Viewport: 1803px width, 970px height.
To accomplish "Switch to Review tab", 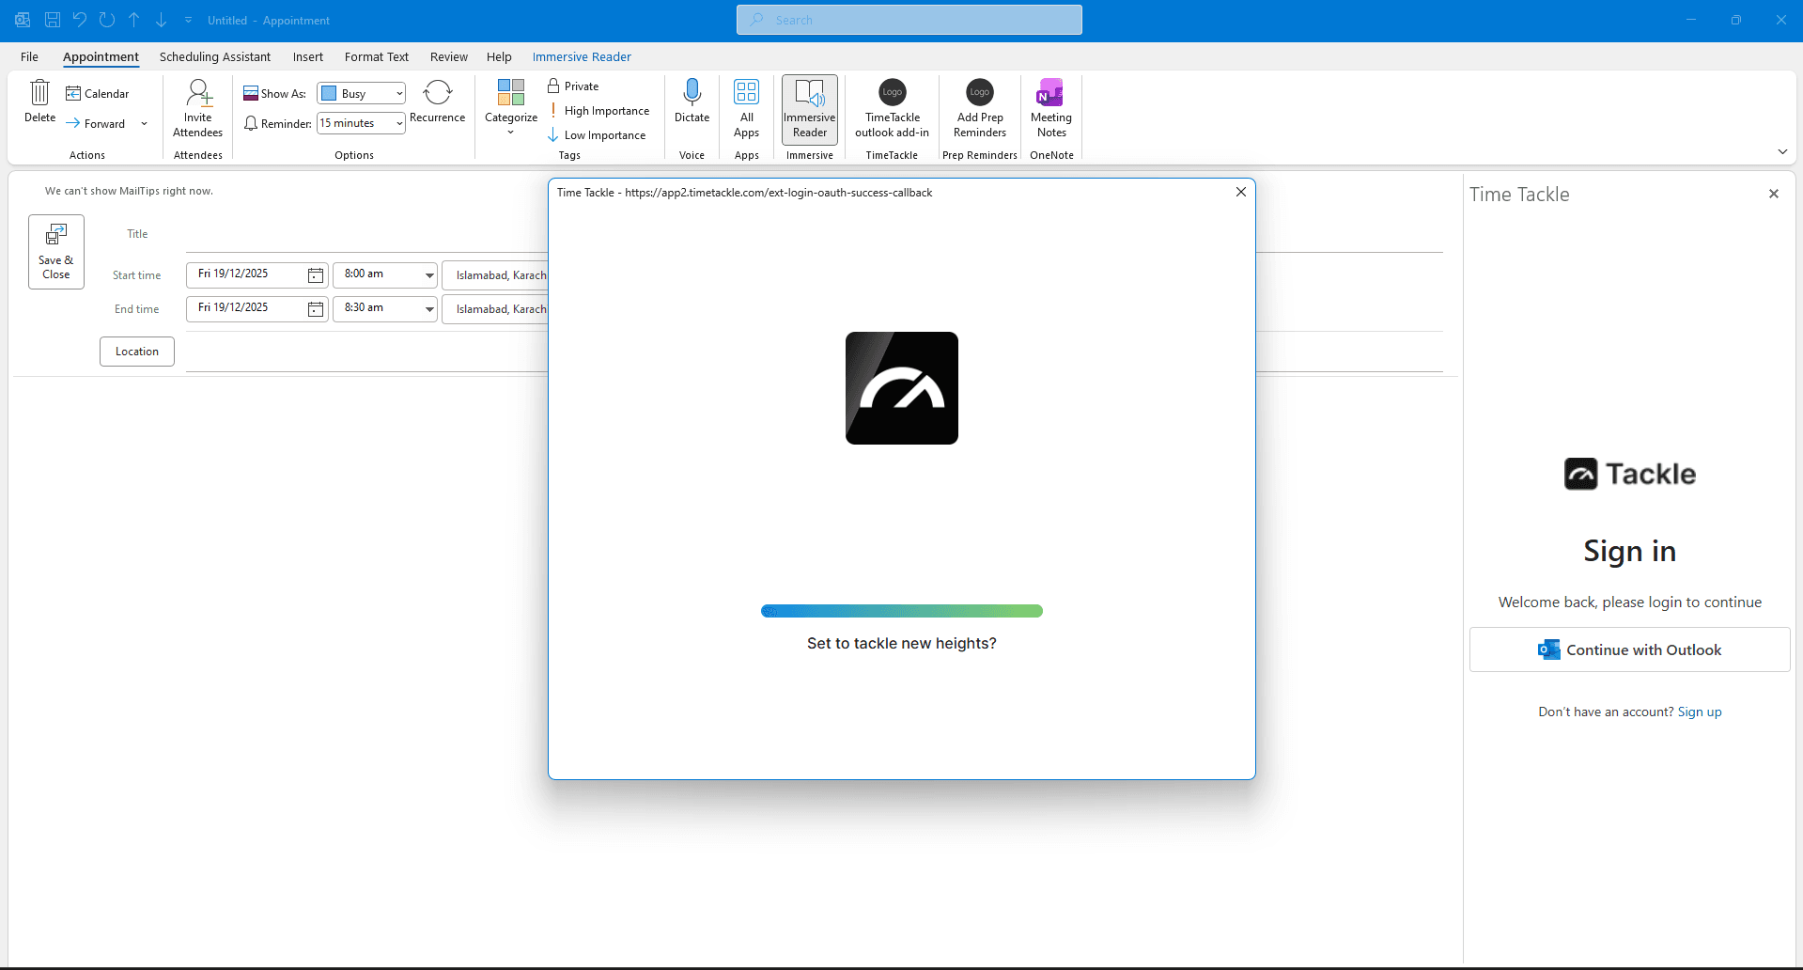I will click(x=449, y=56).
